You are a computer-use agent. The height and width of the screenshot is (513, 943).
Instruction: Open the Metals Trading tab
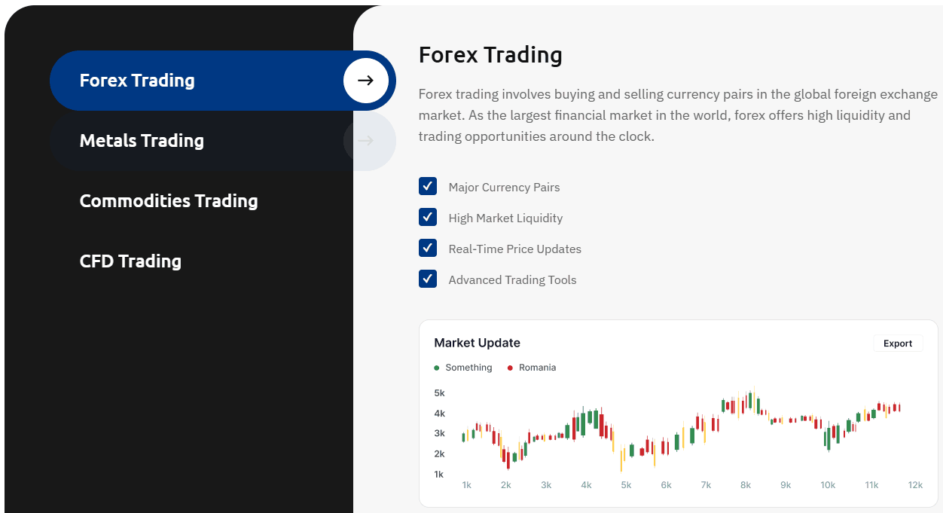point(222,141)
